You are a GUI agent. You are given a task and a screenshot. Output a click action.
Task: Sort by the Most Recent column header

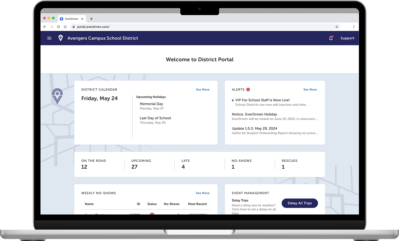click(197, 204)
